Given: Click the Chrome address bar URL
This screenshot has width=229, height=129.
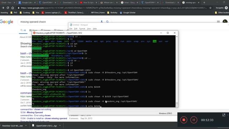Looking at the screenshot, I should pyautogui.click(x=114, y=8).
